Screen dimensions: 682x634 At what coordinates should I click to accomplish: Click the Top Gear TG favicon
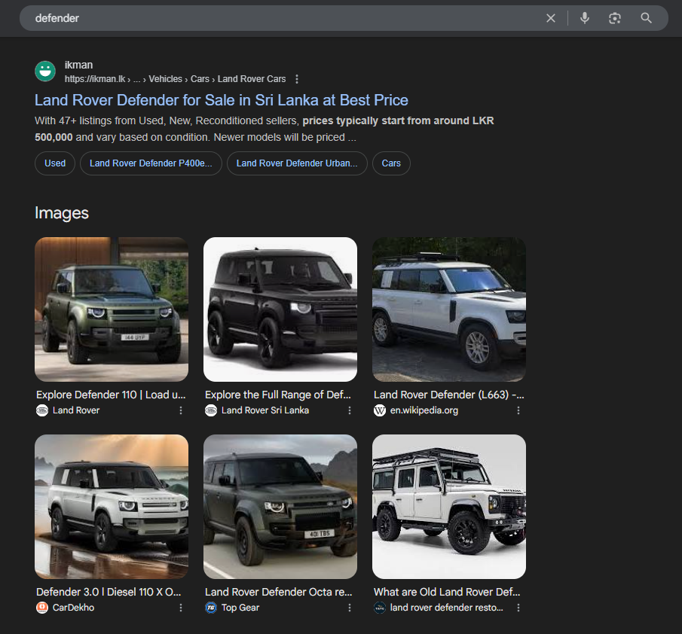[211, 608]
